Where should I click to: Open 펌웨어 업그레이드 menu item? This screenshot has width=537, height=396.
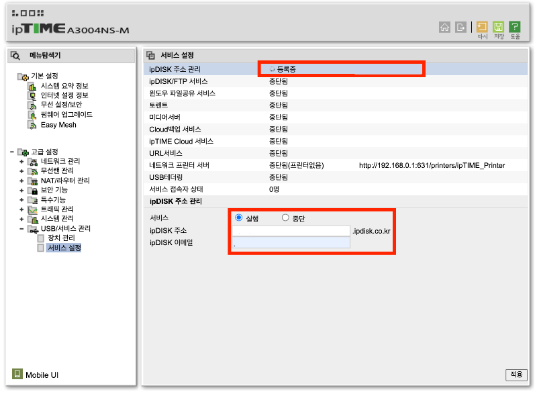(x=66, y=114)
